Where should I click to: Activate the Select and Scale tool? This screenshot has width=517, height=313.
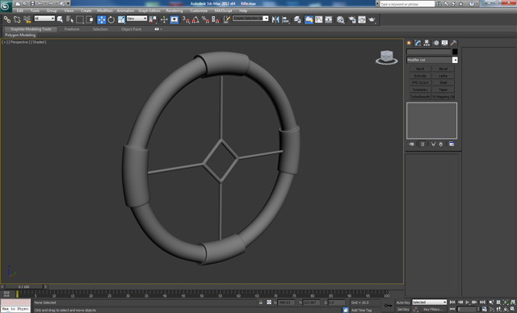(x=121, y=19)
